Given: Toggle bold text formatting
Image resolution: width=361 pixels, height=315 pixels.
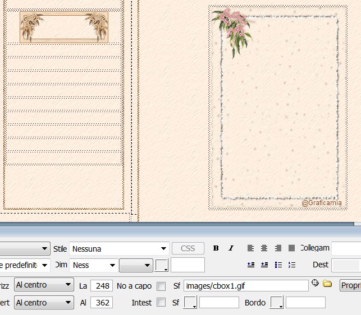Looking at the screenshot, I should (216, 248).
